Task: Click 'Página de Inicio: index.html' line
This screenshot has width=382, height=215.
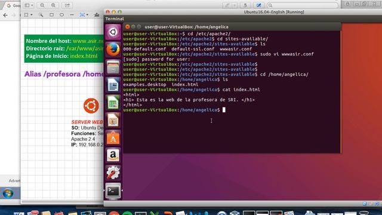Action: click(x=61, y=56)
